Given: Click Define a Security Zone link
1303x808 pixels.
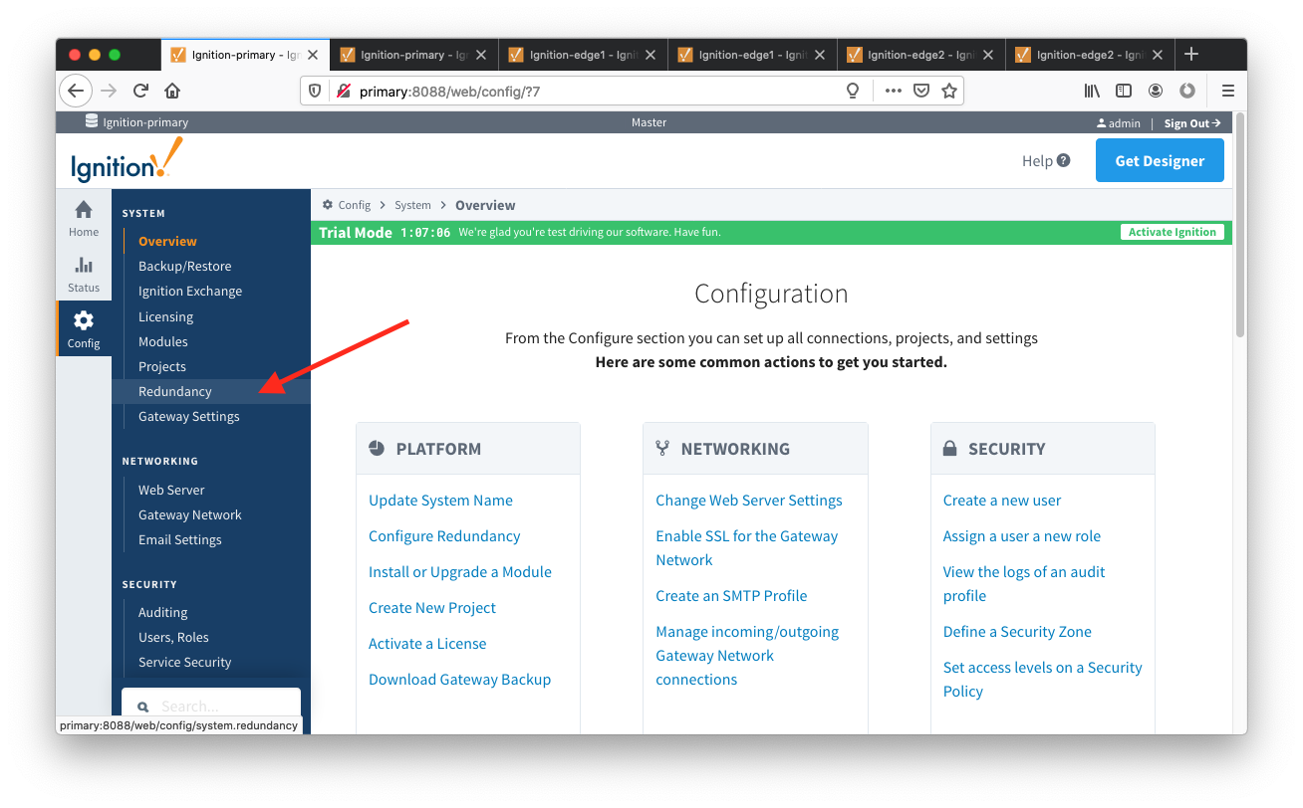Looking at the screenshot, I should pos(1017,632).
